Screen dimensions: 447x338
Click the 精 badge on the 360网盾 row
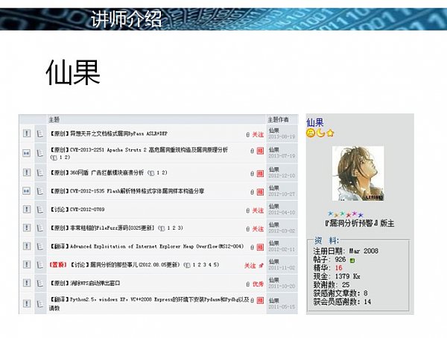click(x=260, y=173)
